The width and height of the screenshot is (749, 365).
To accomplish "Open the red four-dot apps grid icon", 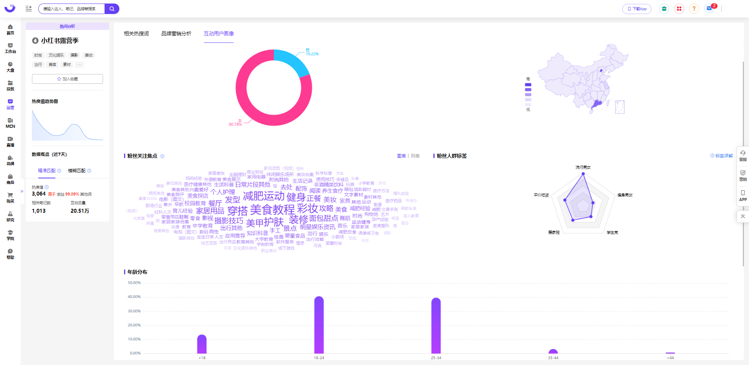I will [679, 9].
